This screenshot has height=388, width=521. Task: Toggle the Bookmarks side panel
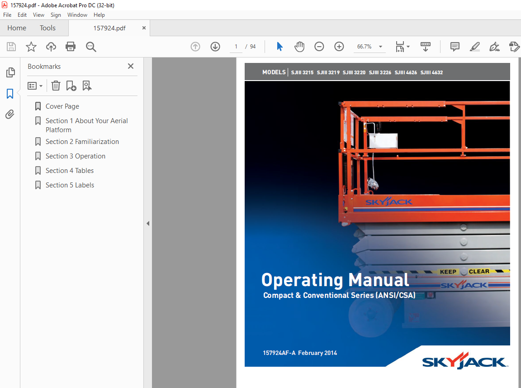pyautogui.click(x=10, y=94)
